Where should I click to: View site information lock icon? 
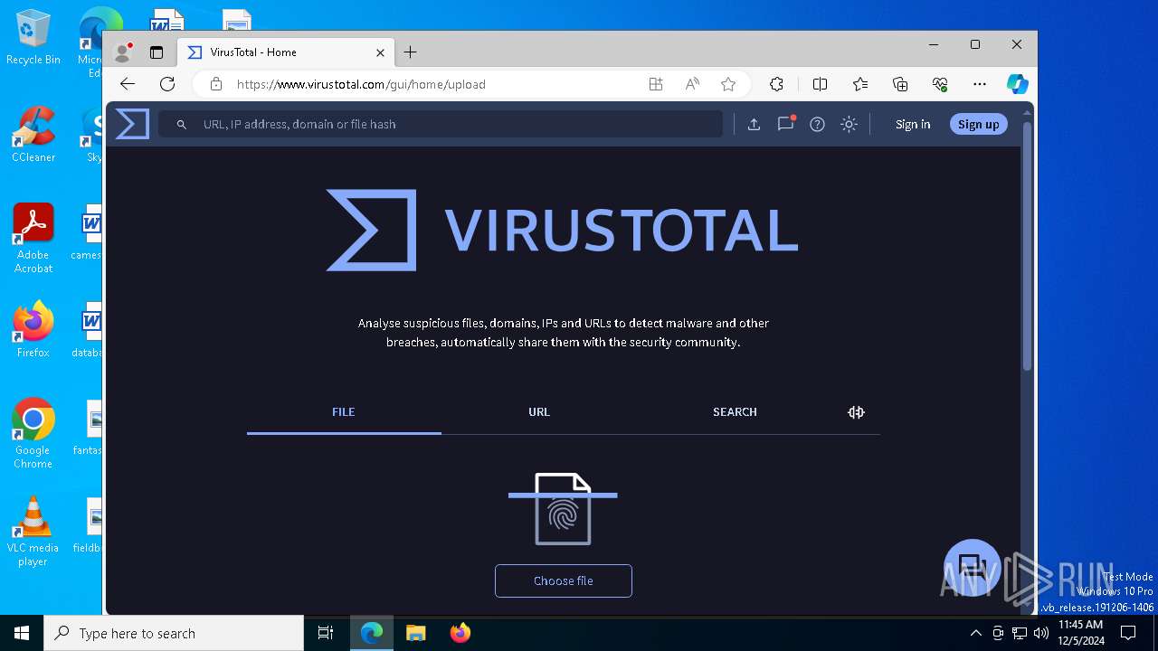[x=215, y=84]
